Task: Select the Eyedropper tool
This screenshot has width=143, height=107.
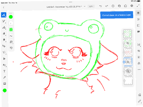Action: click(4, 77)
